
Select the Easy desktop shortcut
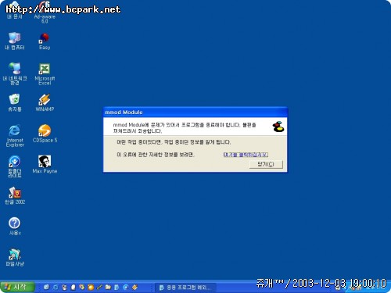(x=45, y=41)
